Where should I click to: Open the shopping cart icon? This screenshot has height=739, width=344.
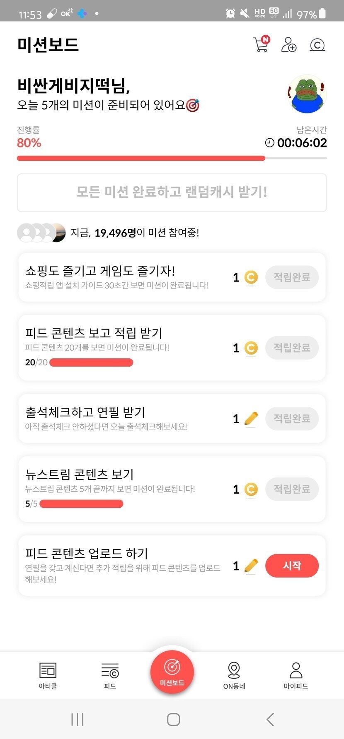[x=261, y=44]
